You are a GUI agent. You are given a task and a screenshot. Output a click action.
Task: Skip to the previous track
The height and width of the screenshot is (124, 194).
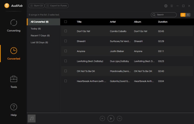tap(102, 119)
